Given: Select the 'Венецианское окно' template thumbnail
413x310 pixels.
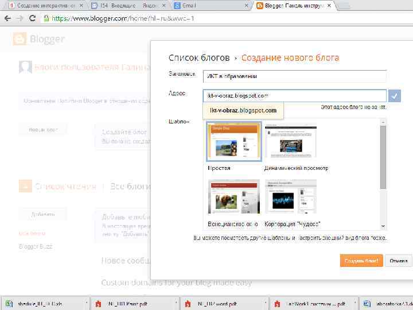Looking at the screenshot, I should point(233,197).
